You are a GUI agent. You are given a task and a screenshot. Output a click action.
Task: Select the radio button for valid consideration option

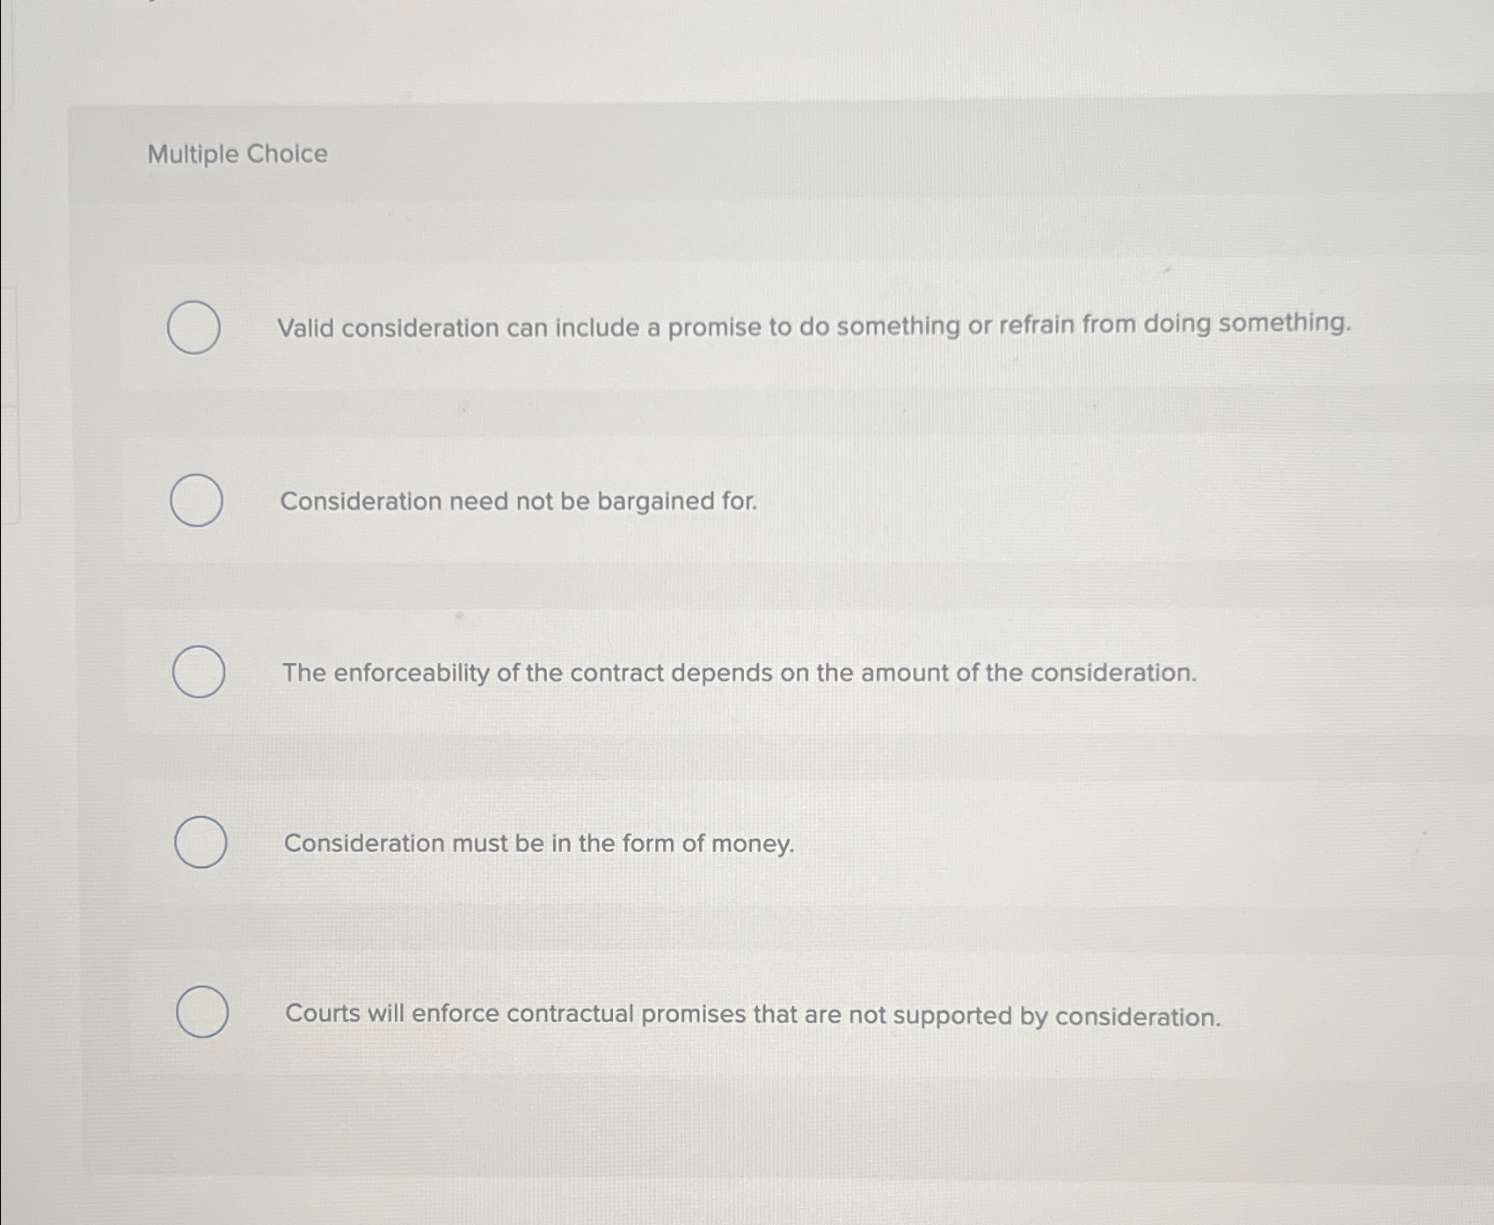click(193, 328)
